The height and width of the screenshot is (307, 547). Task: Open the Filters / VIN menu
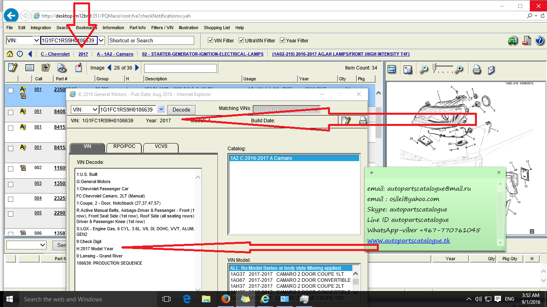click(162, 28)
